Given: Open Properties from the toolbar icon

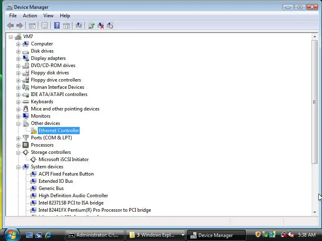Looking at the screenshot, I should [x=44, y=26].
